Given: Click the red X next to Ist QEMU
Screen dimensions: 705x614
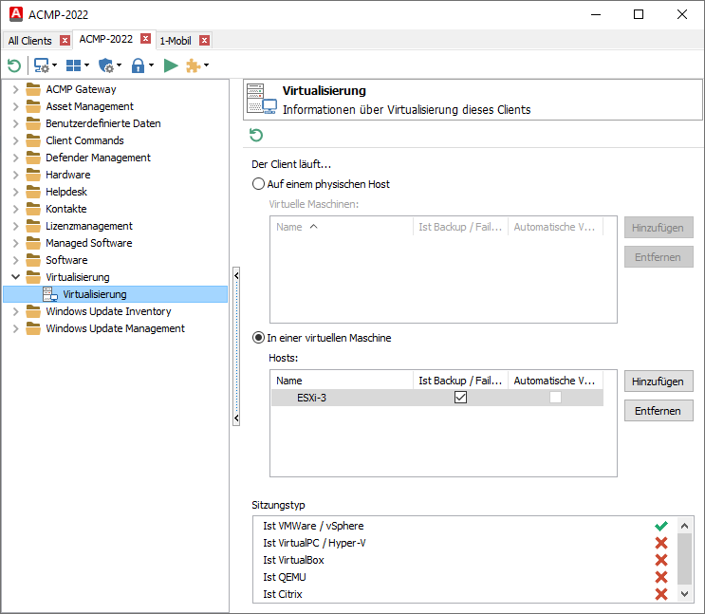Looking at the screenshot, I should (661, 577).
